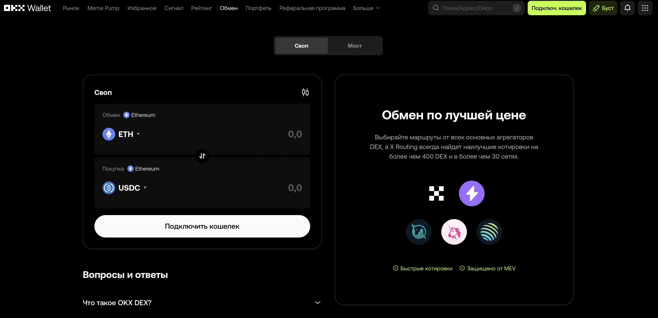Open the Meme Pump menu item

(x=103, y=8)
